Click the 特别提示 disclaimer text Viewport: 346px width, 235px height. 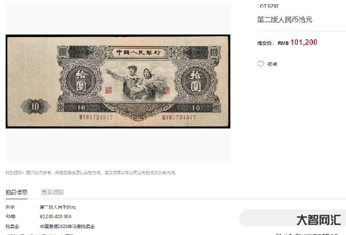[x=91, y=173]
